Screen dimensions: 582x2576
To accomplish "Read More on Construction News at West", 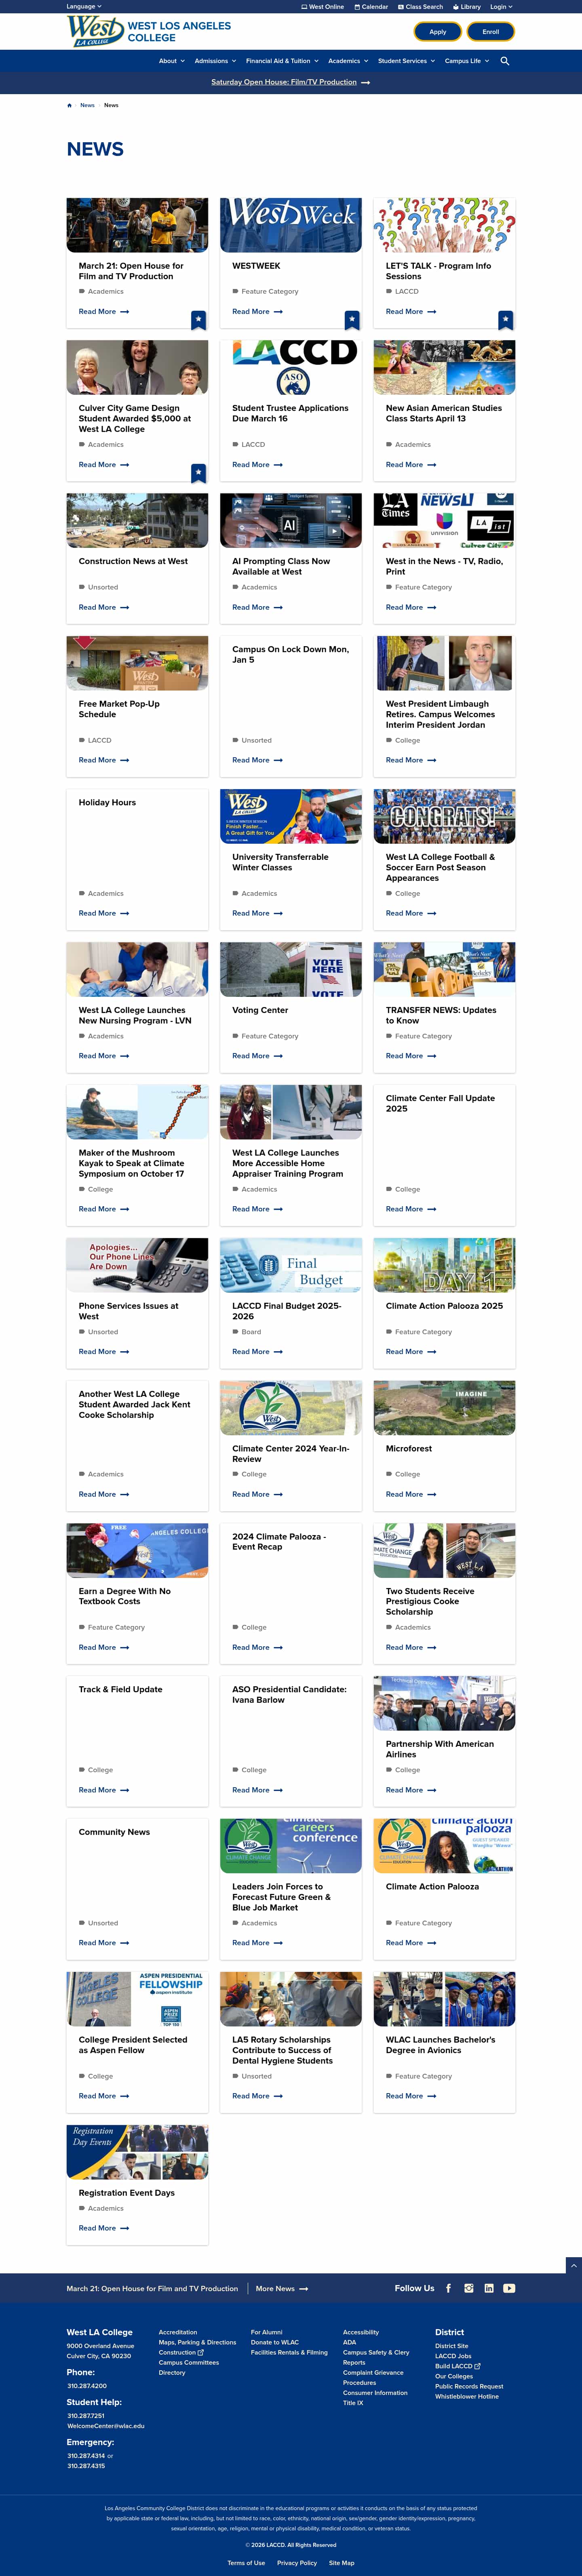I will 104,607.
